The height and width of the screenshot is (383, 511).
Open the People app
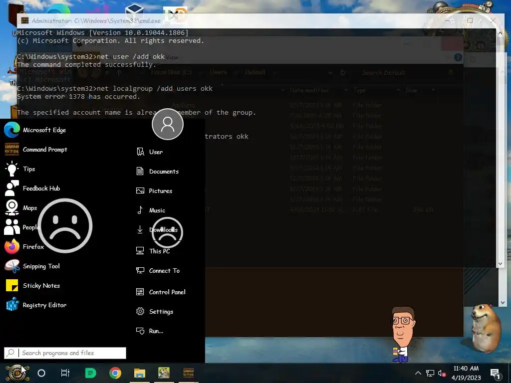click(x=22, y=227)
